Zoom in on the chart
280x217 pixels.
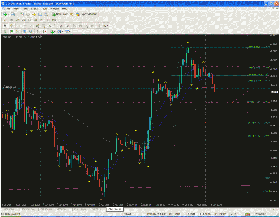[25, 32]
